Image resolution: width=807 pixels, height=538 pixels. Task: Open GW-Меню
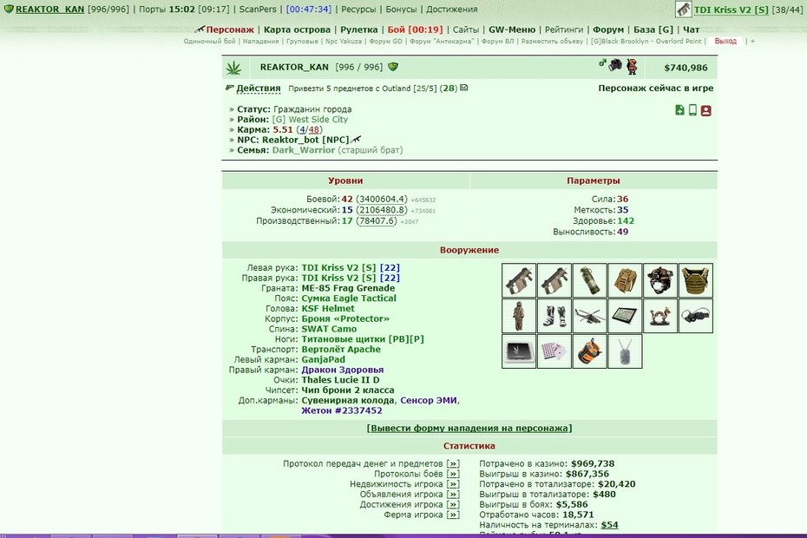(x=512, y=30)
